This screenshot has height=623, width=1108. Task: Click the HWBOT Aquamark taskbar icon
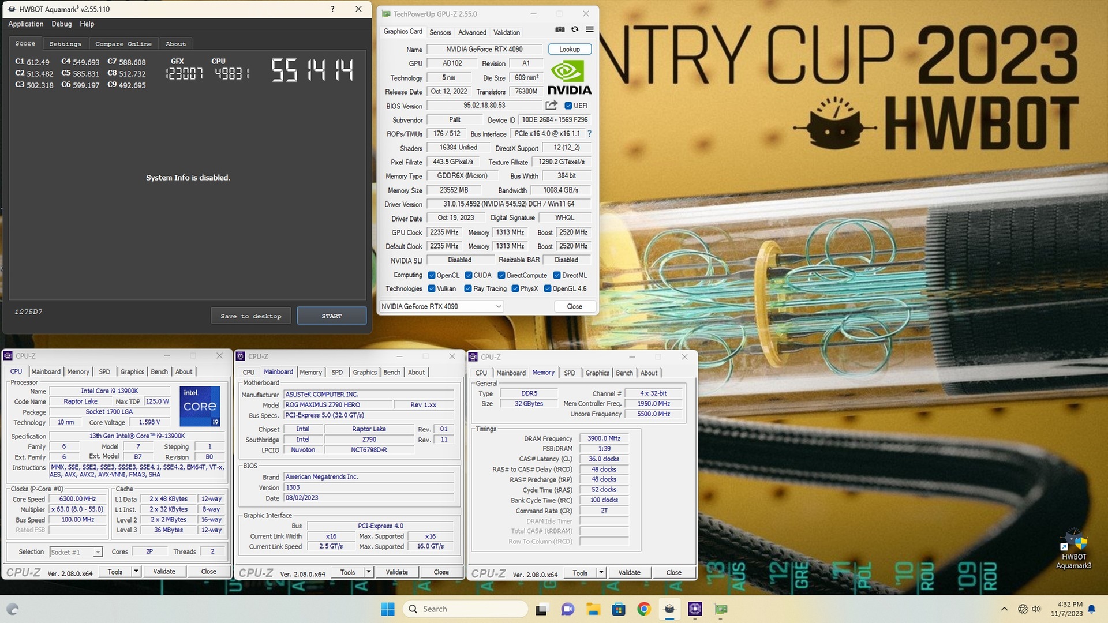point(669,609)
